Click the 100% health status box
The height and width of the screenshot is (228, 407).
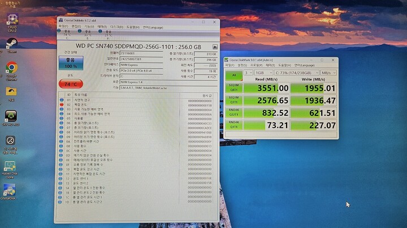point(70,64)
